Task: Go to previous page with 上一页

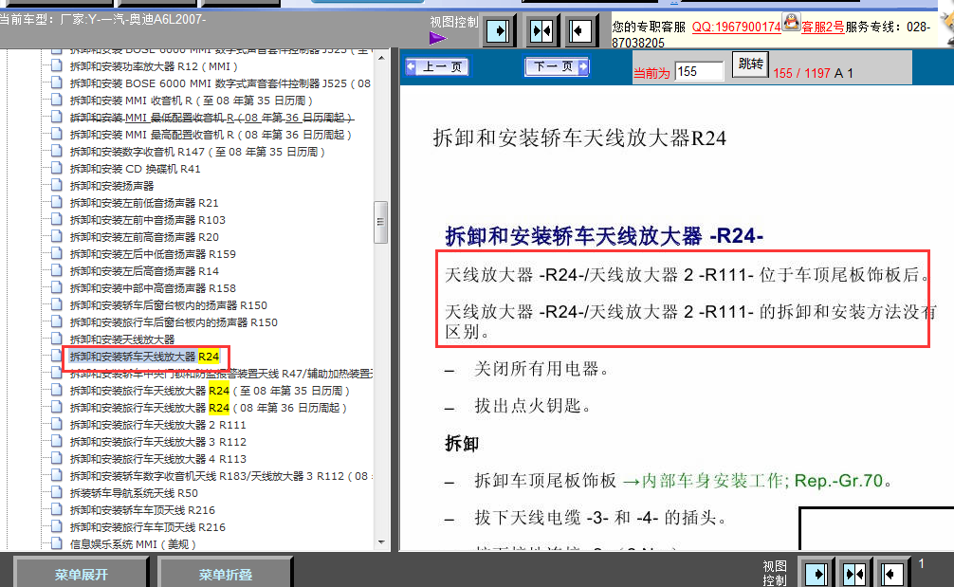Action: pyautogui.click(x=437, y=66)
